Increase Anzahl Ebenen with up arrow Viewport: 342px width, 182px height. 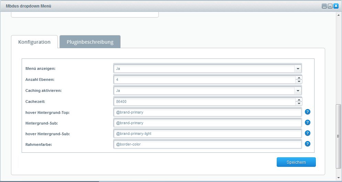coord(299,78)
